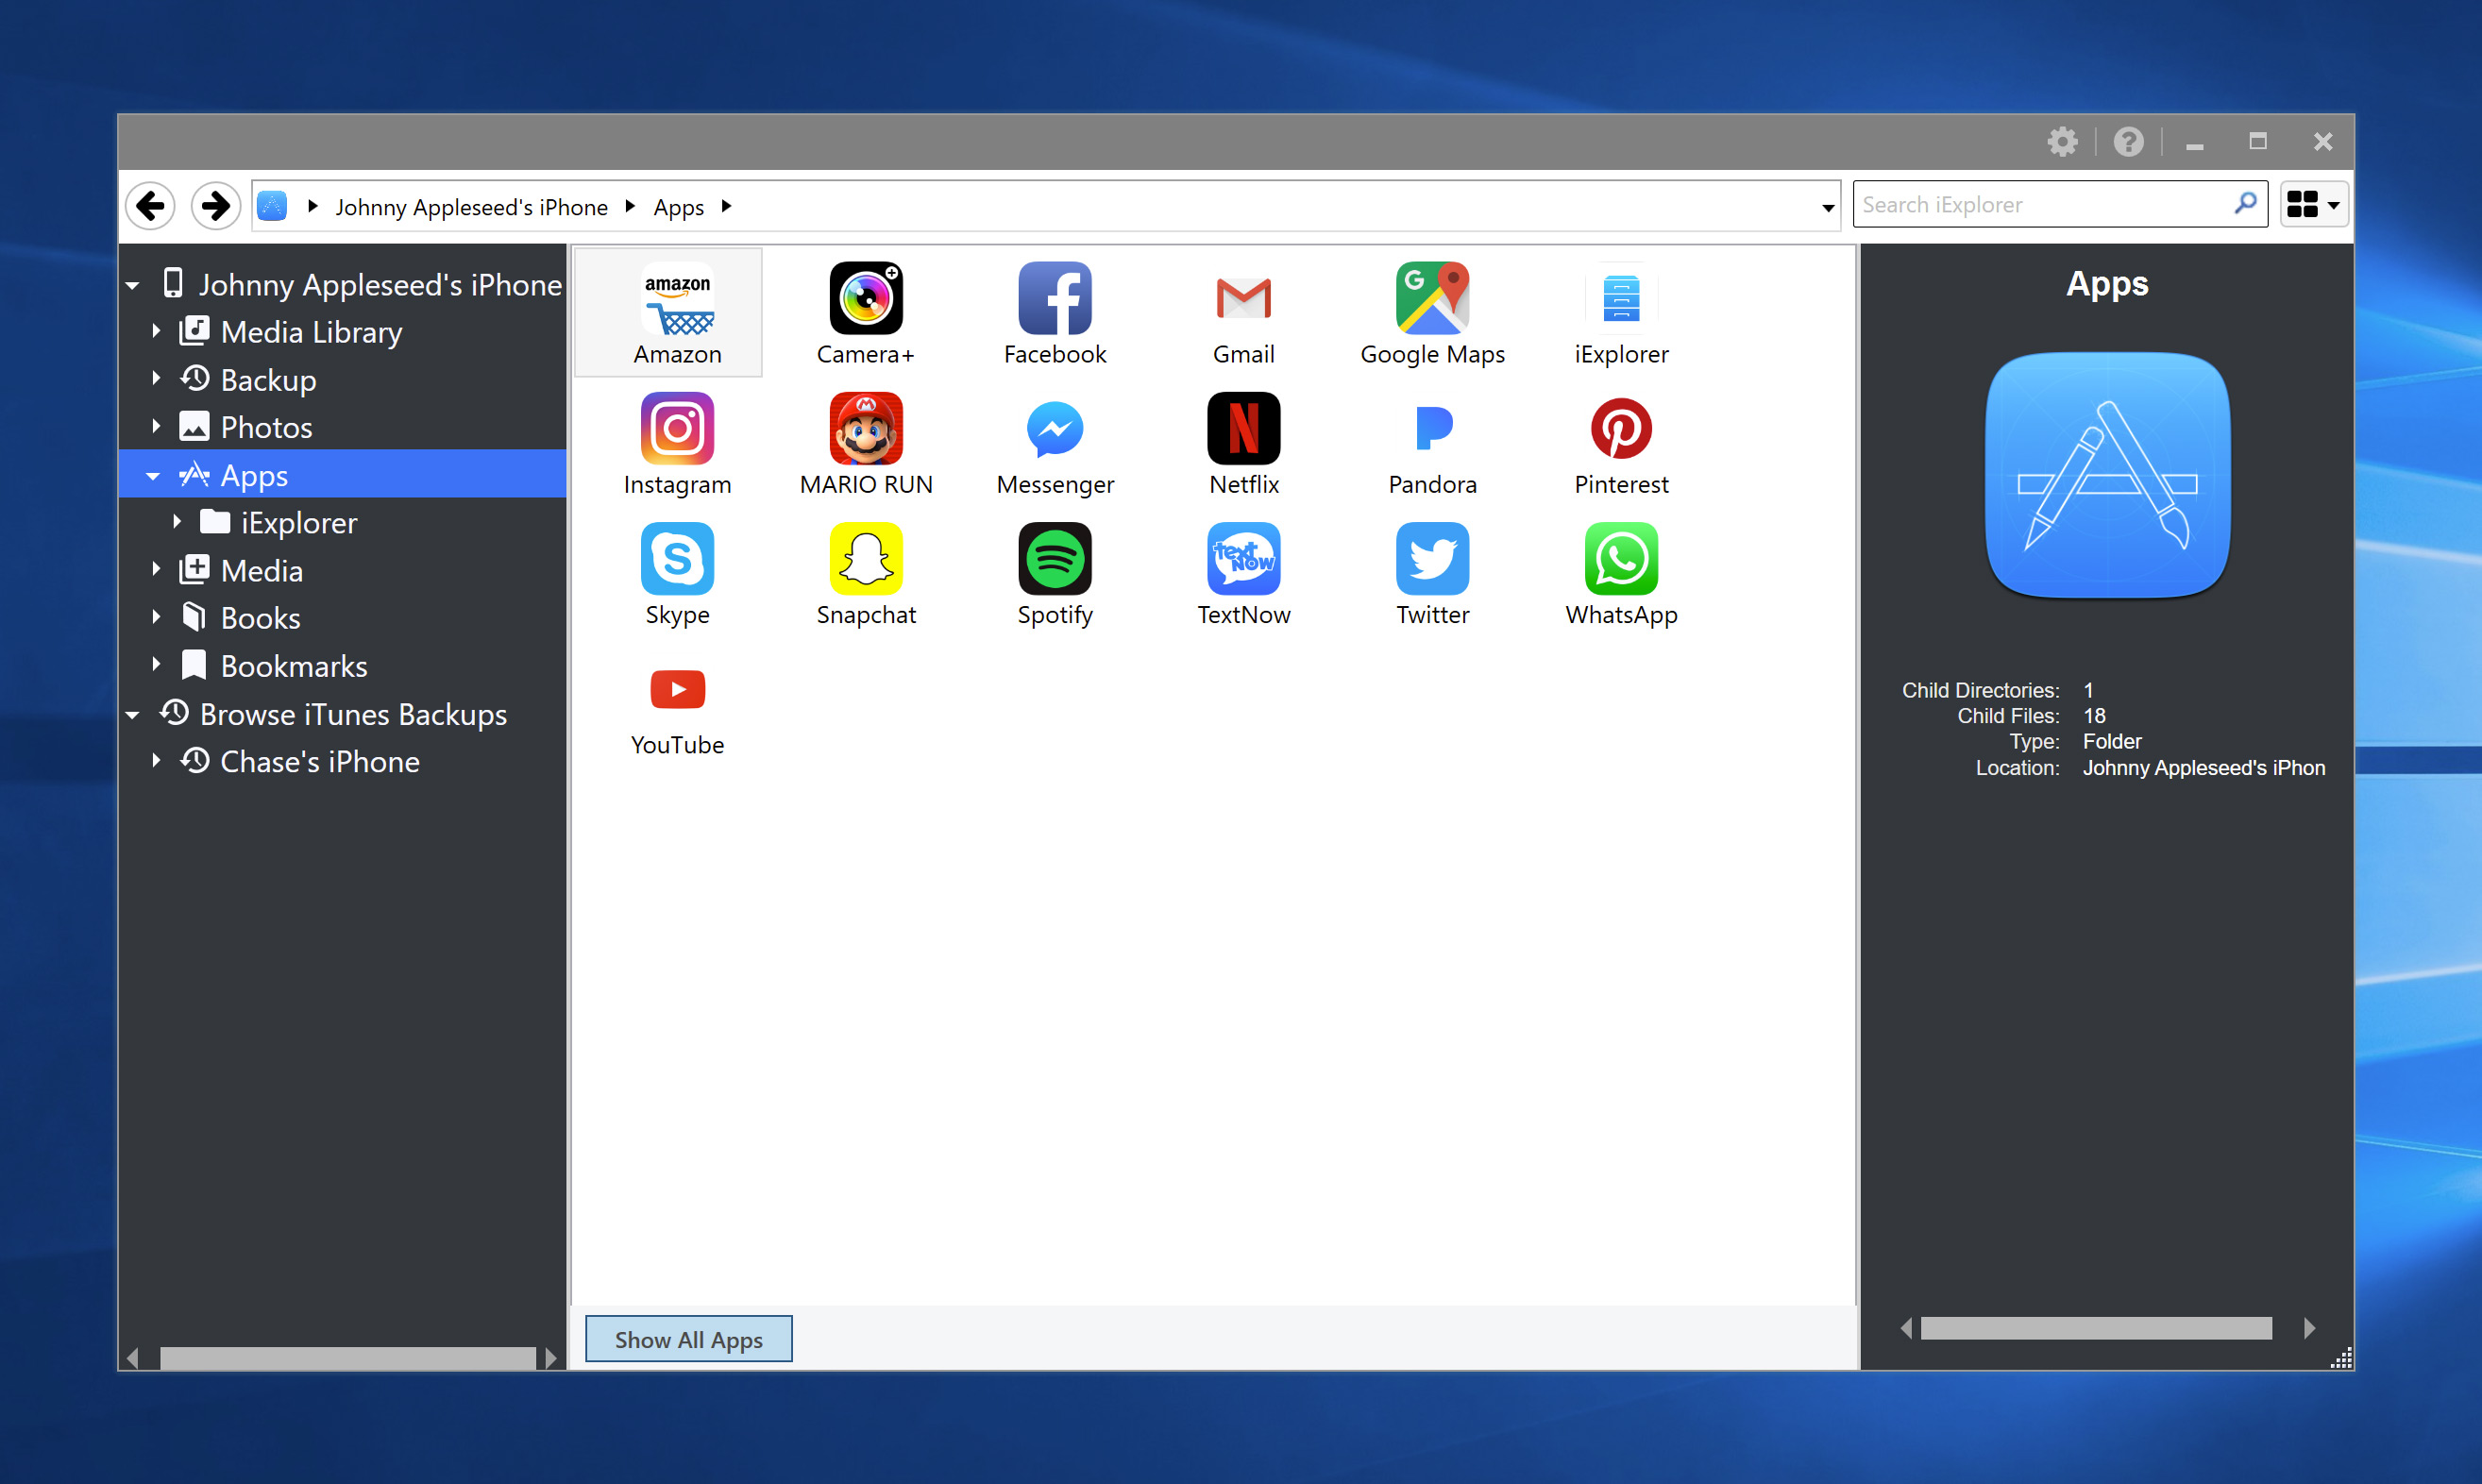Select Books in sidebar

click(x=260, y=618)
